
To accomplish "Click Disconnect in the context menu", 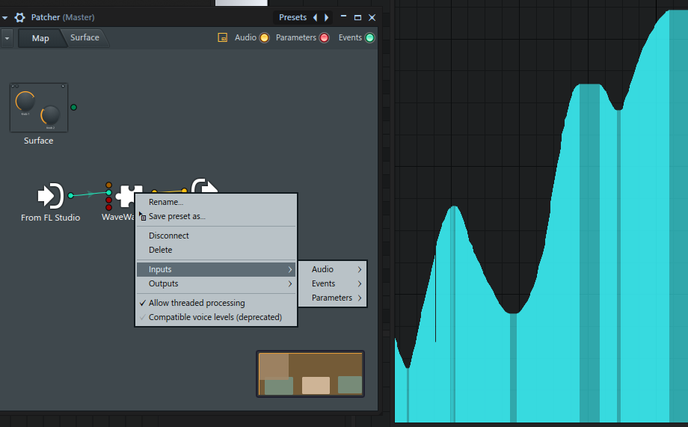I will [x=169, y=236].
